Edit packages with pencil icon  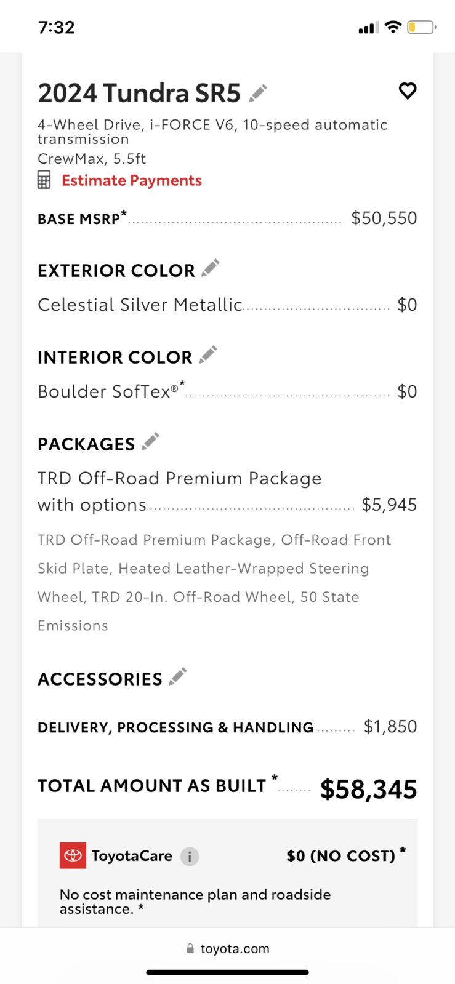(150, 441)
